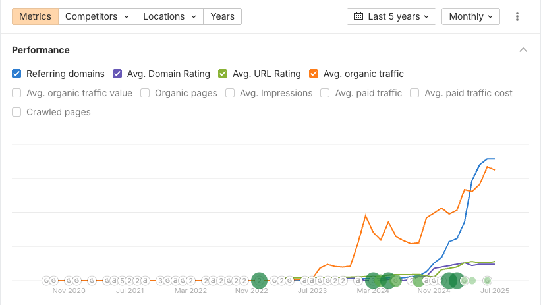This screenshot has height=305, width=541.
Task: Select the Years tab
Action: point(222,16)
